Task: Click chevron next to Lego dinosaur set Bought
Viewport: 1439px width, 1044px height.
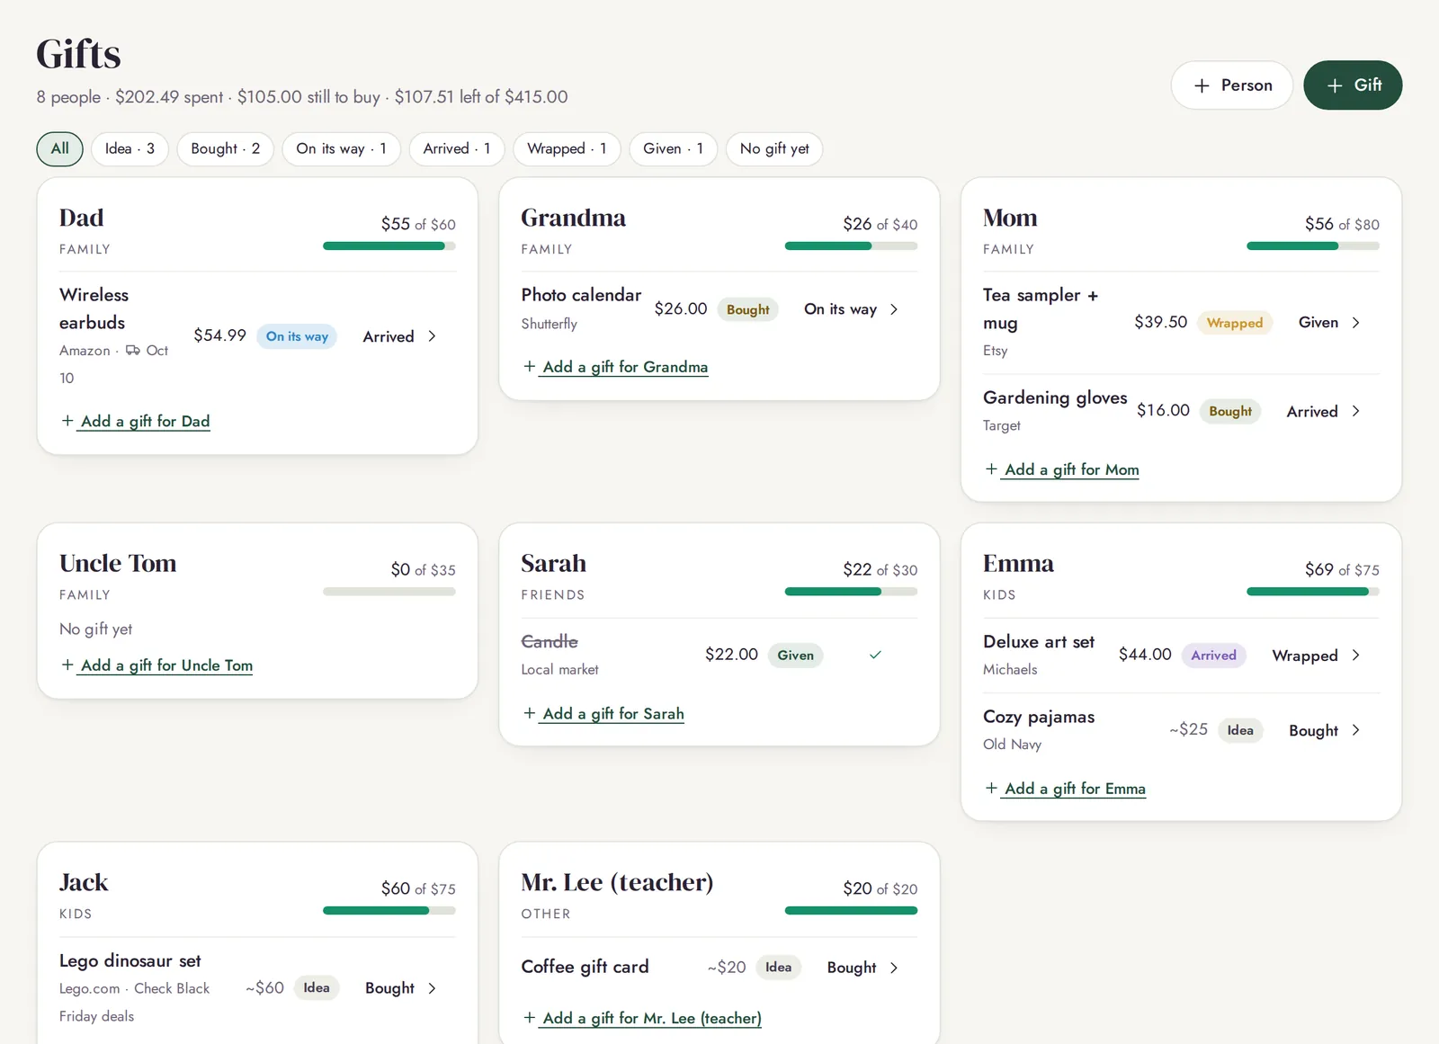Action: tap(433, 988)
